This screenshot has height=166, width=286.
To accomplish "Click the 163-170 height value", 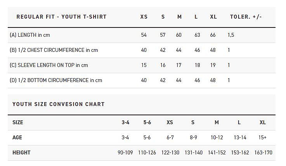I will tap(263, 153).
